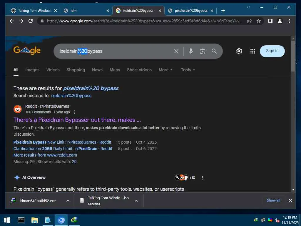
Task: Expand the Tools dropdown
Action: [x=188, y=70]
